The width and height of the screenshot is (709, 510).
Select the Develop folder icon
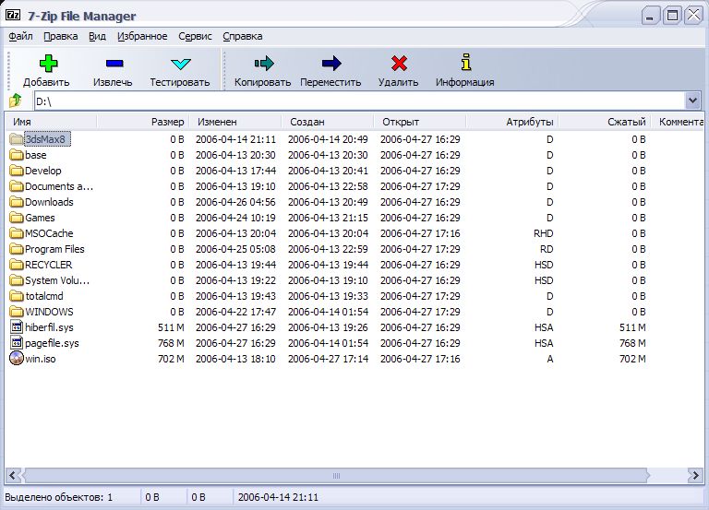(x=17, y=171)
